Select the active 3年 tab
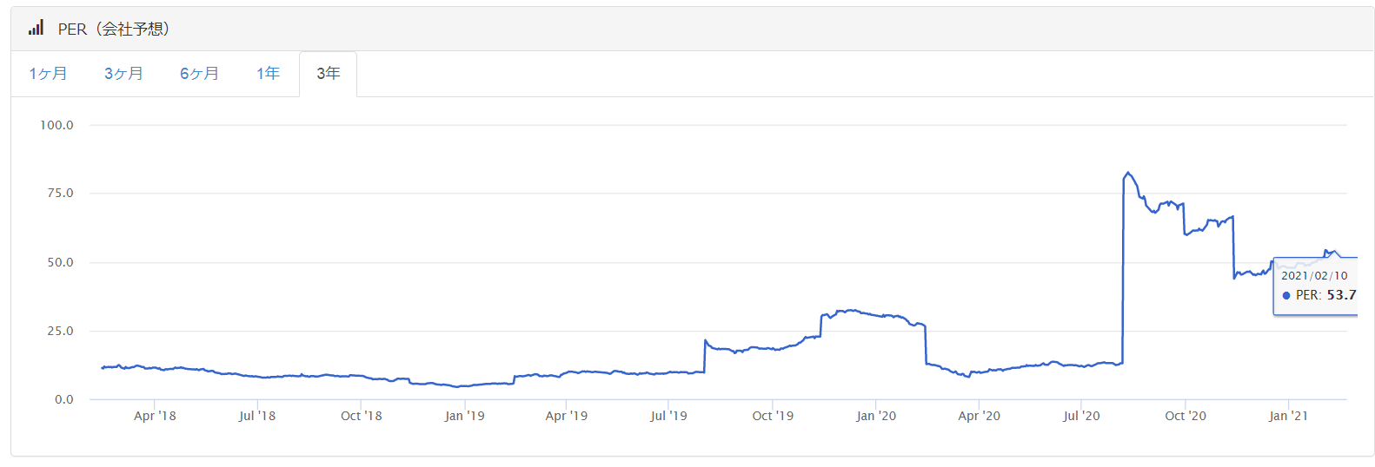The height and width of the screenshot is (467, 1375). [328, 74]
